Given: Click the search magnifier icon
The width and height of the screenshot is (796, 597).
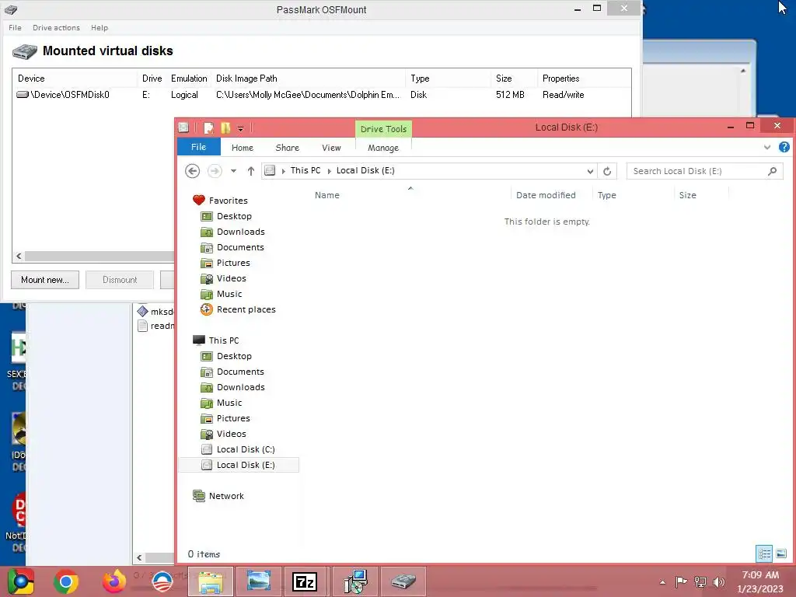Looking at the screenshot, I should pos(772,171).
